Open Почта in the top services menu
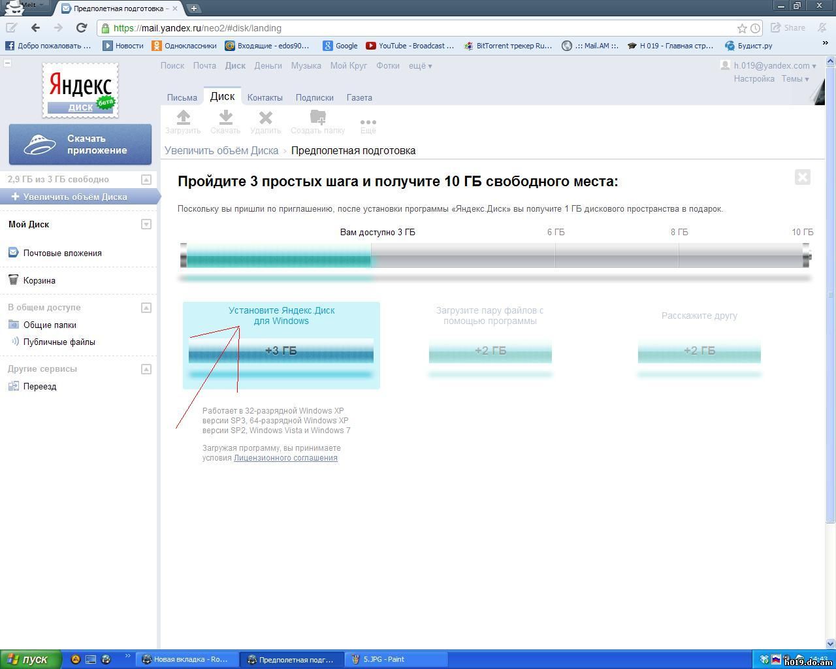 [204, 65]
